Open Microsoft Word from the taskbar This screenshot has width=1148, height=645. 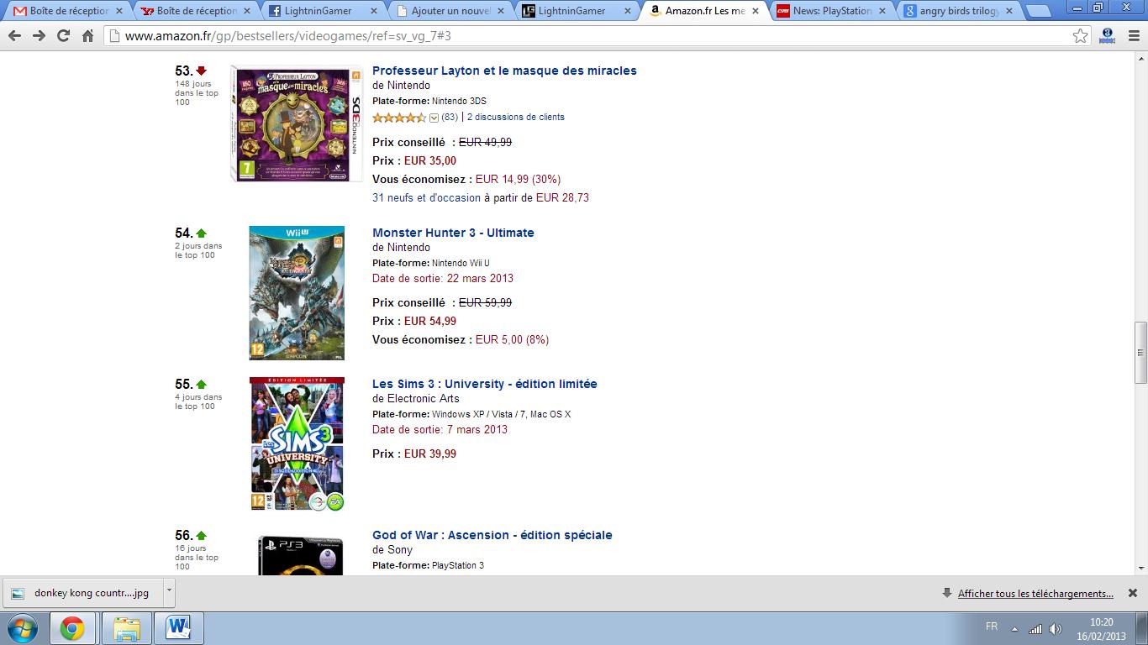click(178, 628)
